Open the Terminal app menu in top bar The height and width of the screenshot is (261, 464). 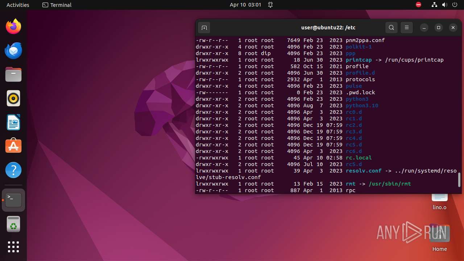coord(57,5)
